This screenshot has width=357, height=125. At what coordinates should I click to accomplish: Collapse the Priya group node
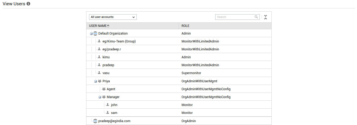[95, 81]
